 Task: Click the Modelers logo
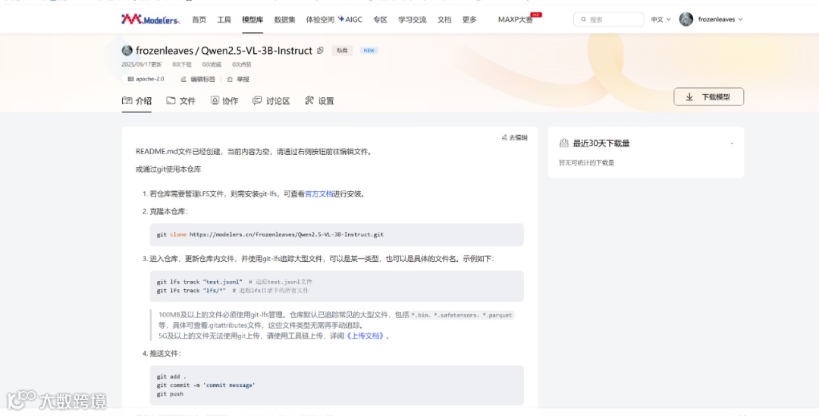pos(150,19)
